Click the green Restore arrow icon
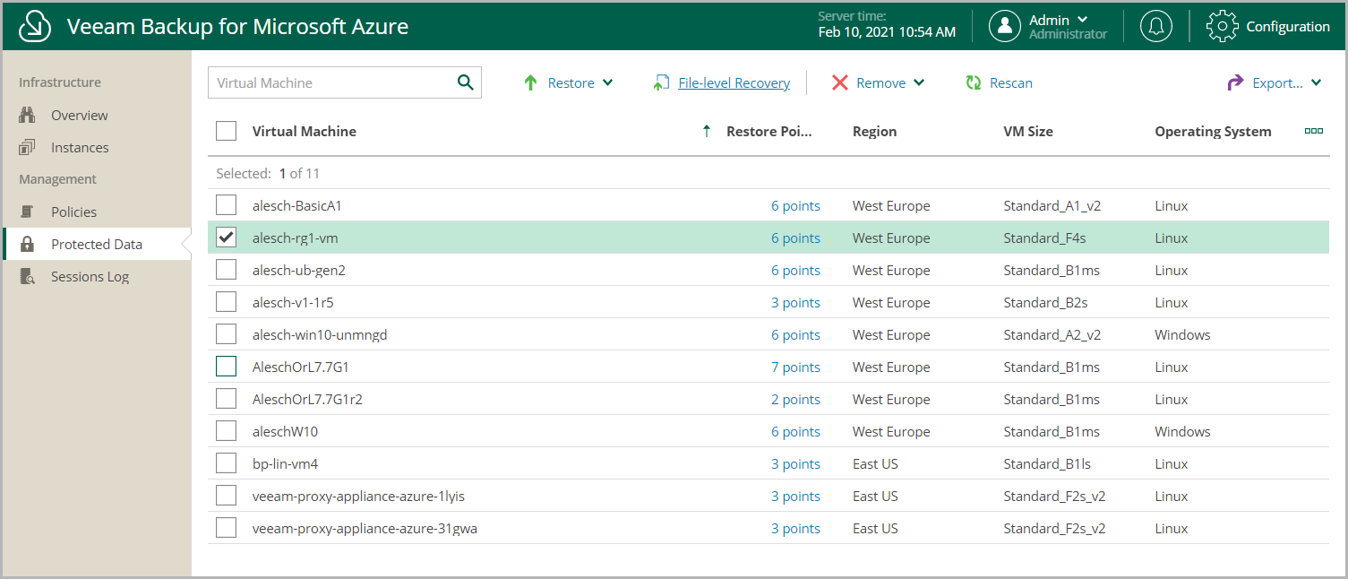 pos(530,82)
